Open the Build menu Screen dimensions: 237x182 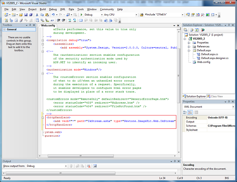point(43,9)
